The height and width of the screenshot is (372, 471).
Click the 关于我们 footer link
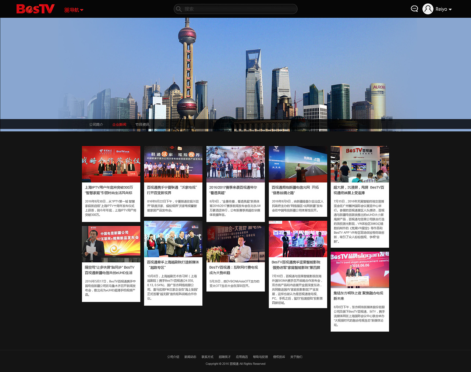tap(296, 357)
